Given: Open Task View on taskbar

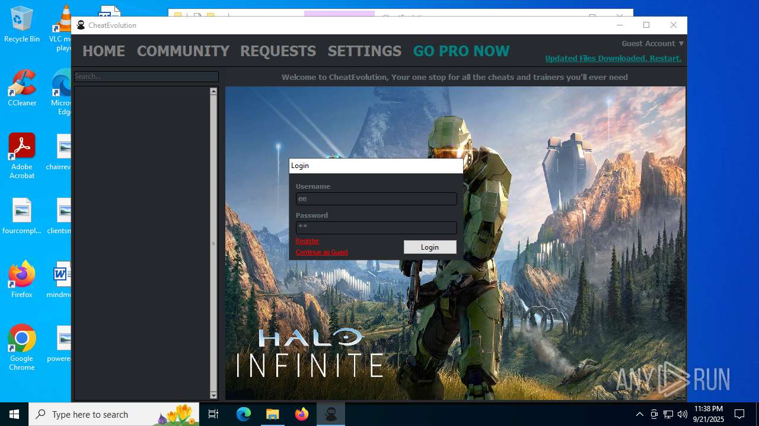Looking at the screenshot, I should [214, 414].
